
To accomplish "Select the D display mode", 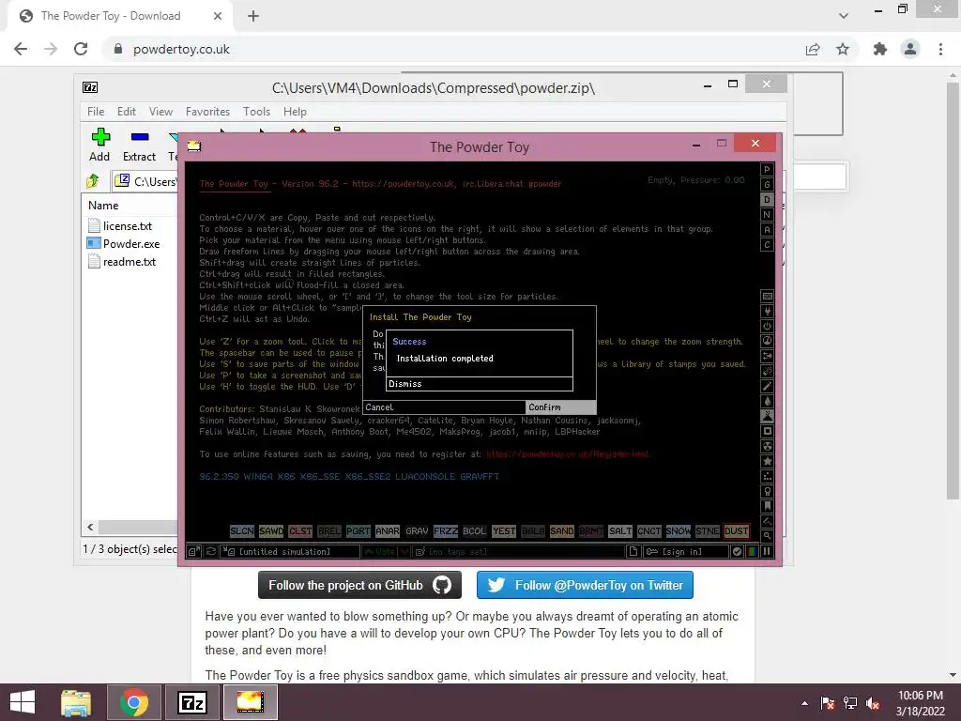I will point(767,200).
